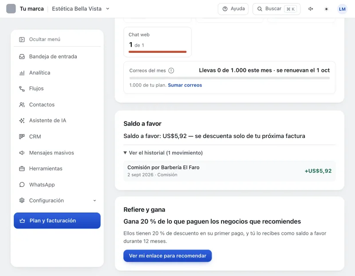Open Mensajes masivos
Image resolution: width=355 pixels, height=276 pixels.
tap(57, 153)
